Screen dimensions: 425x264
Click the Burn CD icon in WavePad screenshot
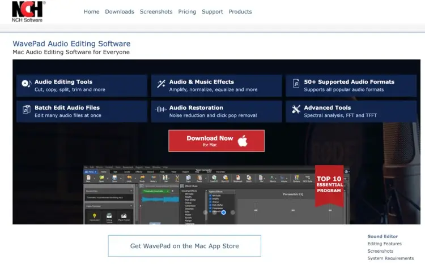click(x=225, y=178)
